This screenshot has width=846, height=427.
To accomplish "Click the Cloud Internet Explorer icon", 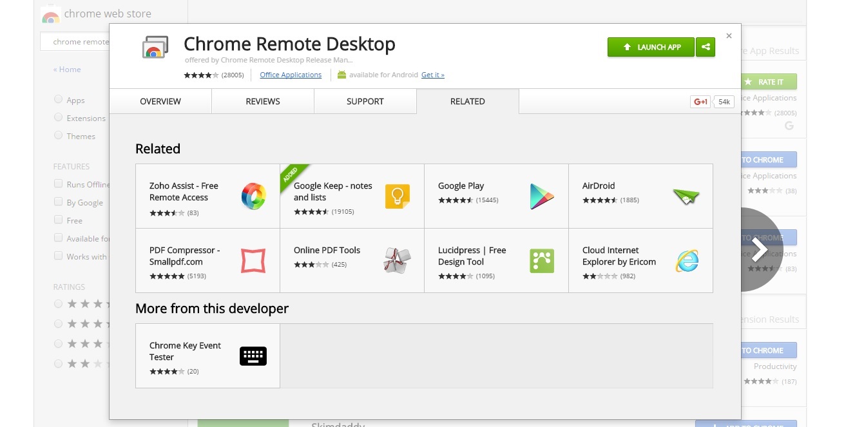I will pyautogui.click(x=686, y=260).
